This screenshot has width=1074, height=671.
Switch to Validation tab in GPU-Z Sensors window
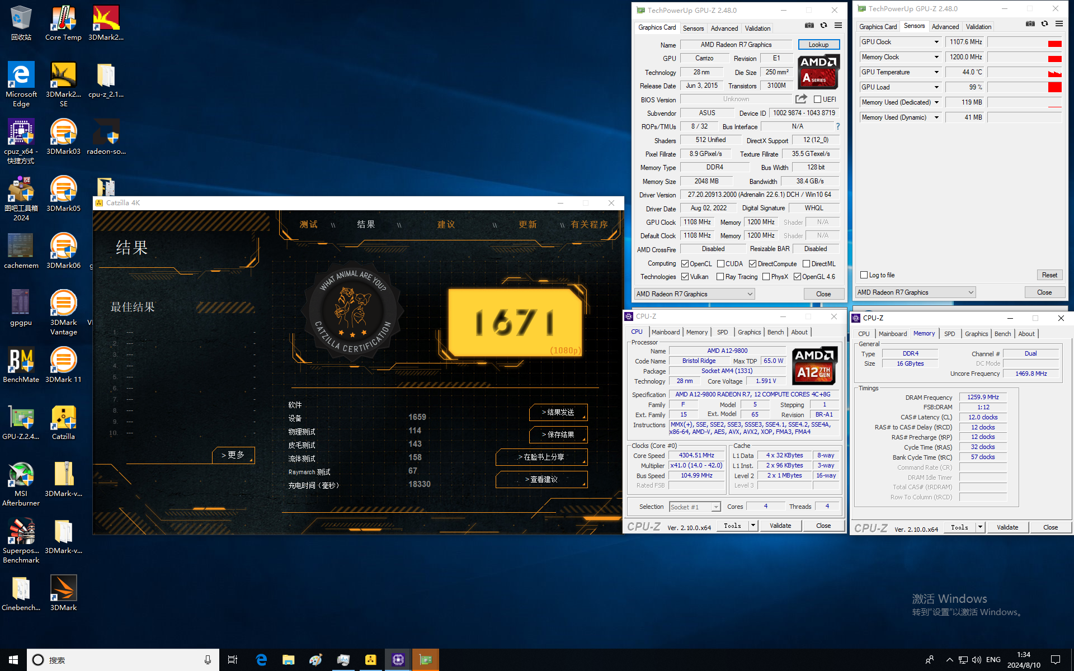(978, 27)
